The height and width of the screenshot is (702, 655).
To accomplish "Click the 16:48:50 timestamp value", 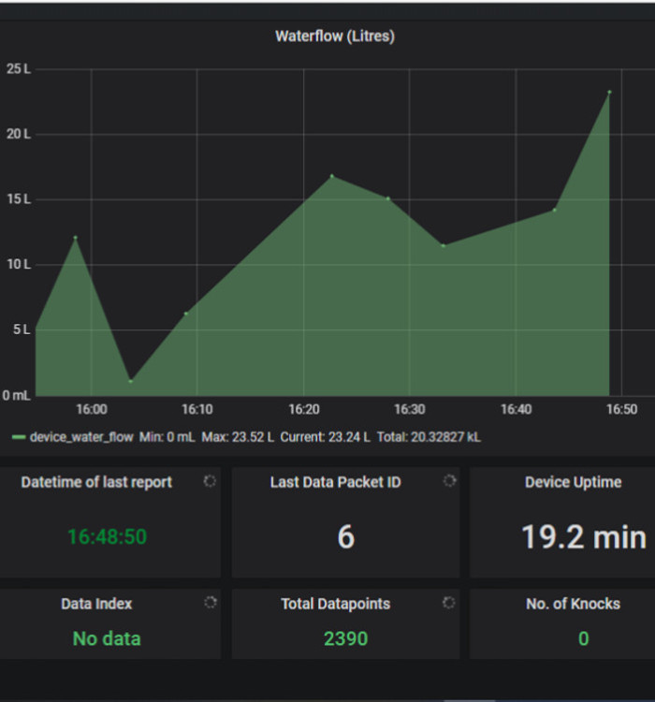I will tap(107, 537).
